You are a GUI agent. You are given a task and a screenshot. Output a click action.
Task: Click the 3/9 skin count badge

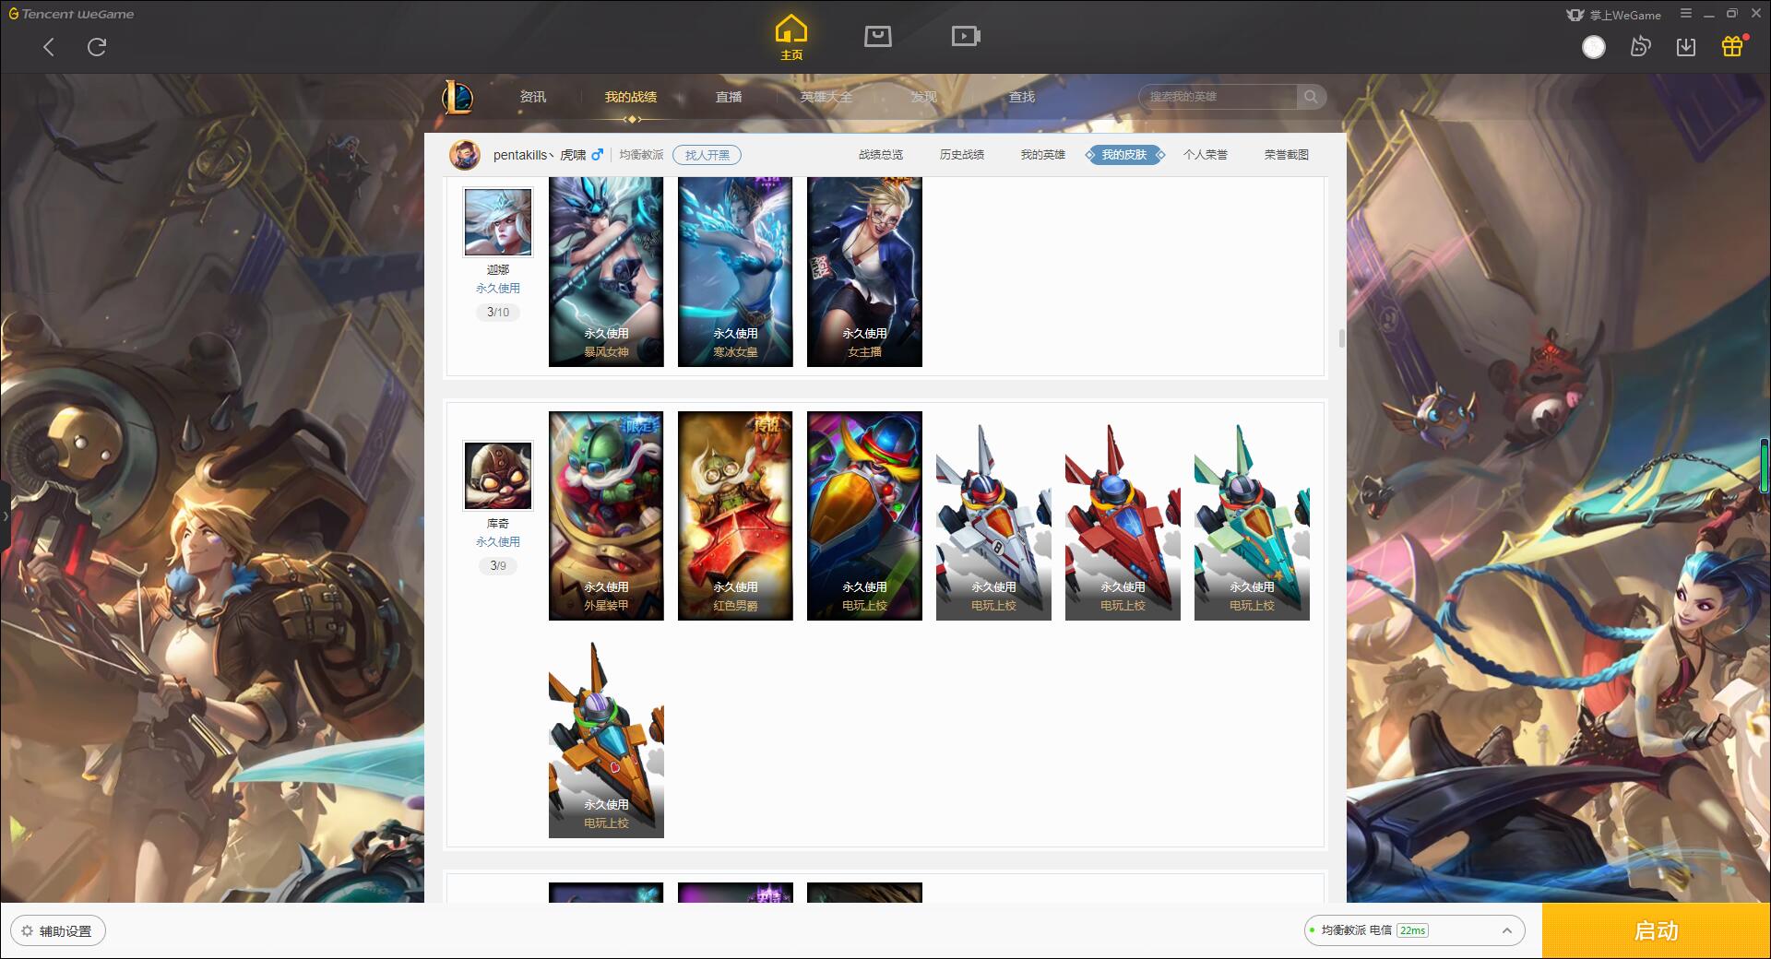click(x=498, y=566)
